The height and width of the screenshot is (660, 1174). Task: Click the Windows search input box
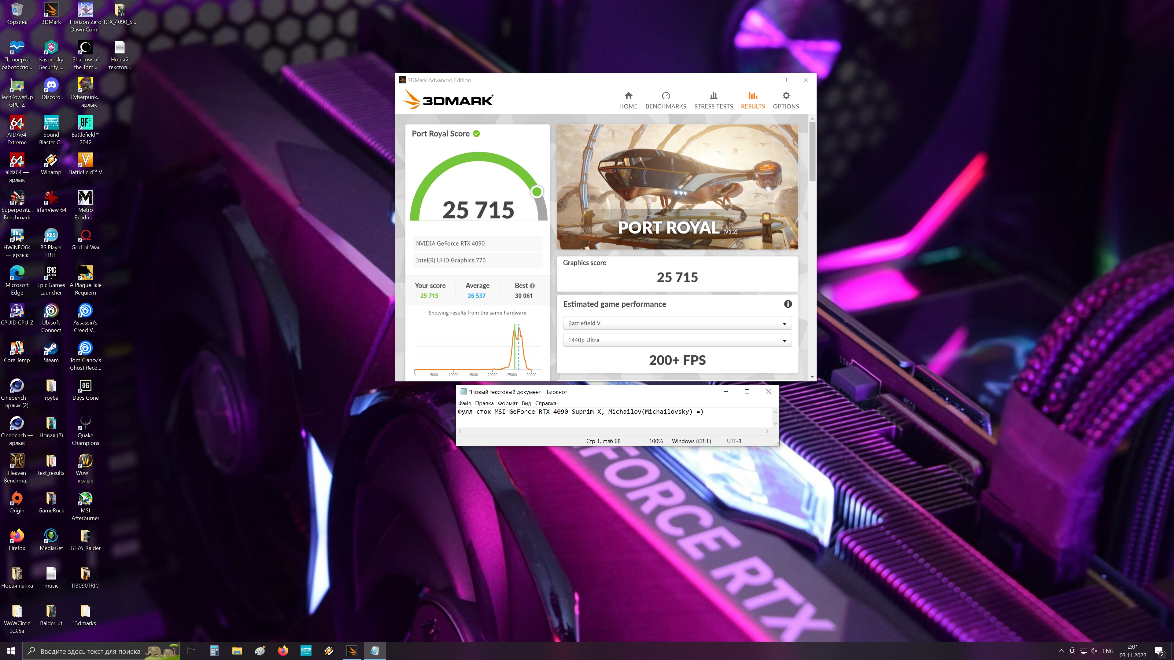click(91, 651)
